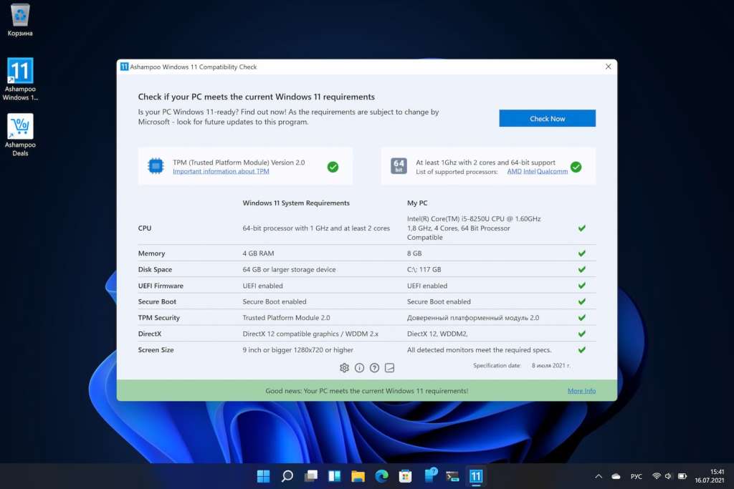Open clock showing 15:41 and date
This screenshot has width=734, height=489.
pyautogui.click(x=709, y=476)
